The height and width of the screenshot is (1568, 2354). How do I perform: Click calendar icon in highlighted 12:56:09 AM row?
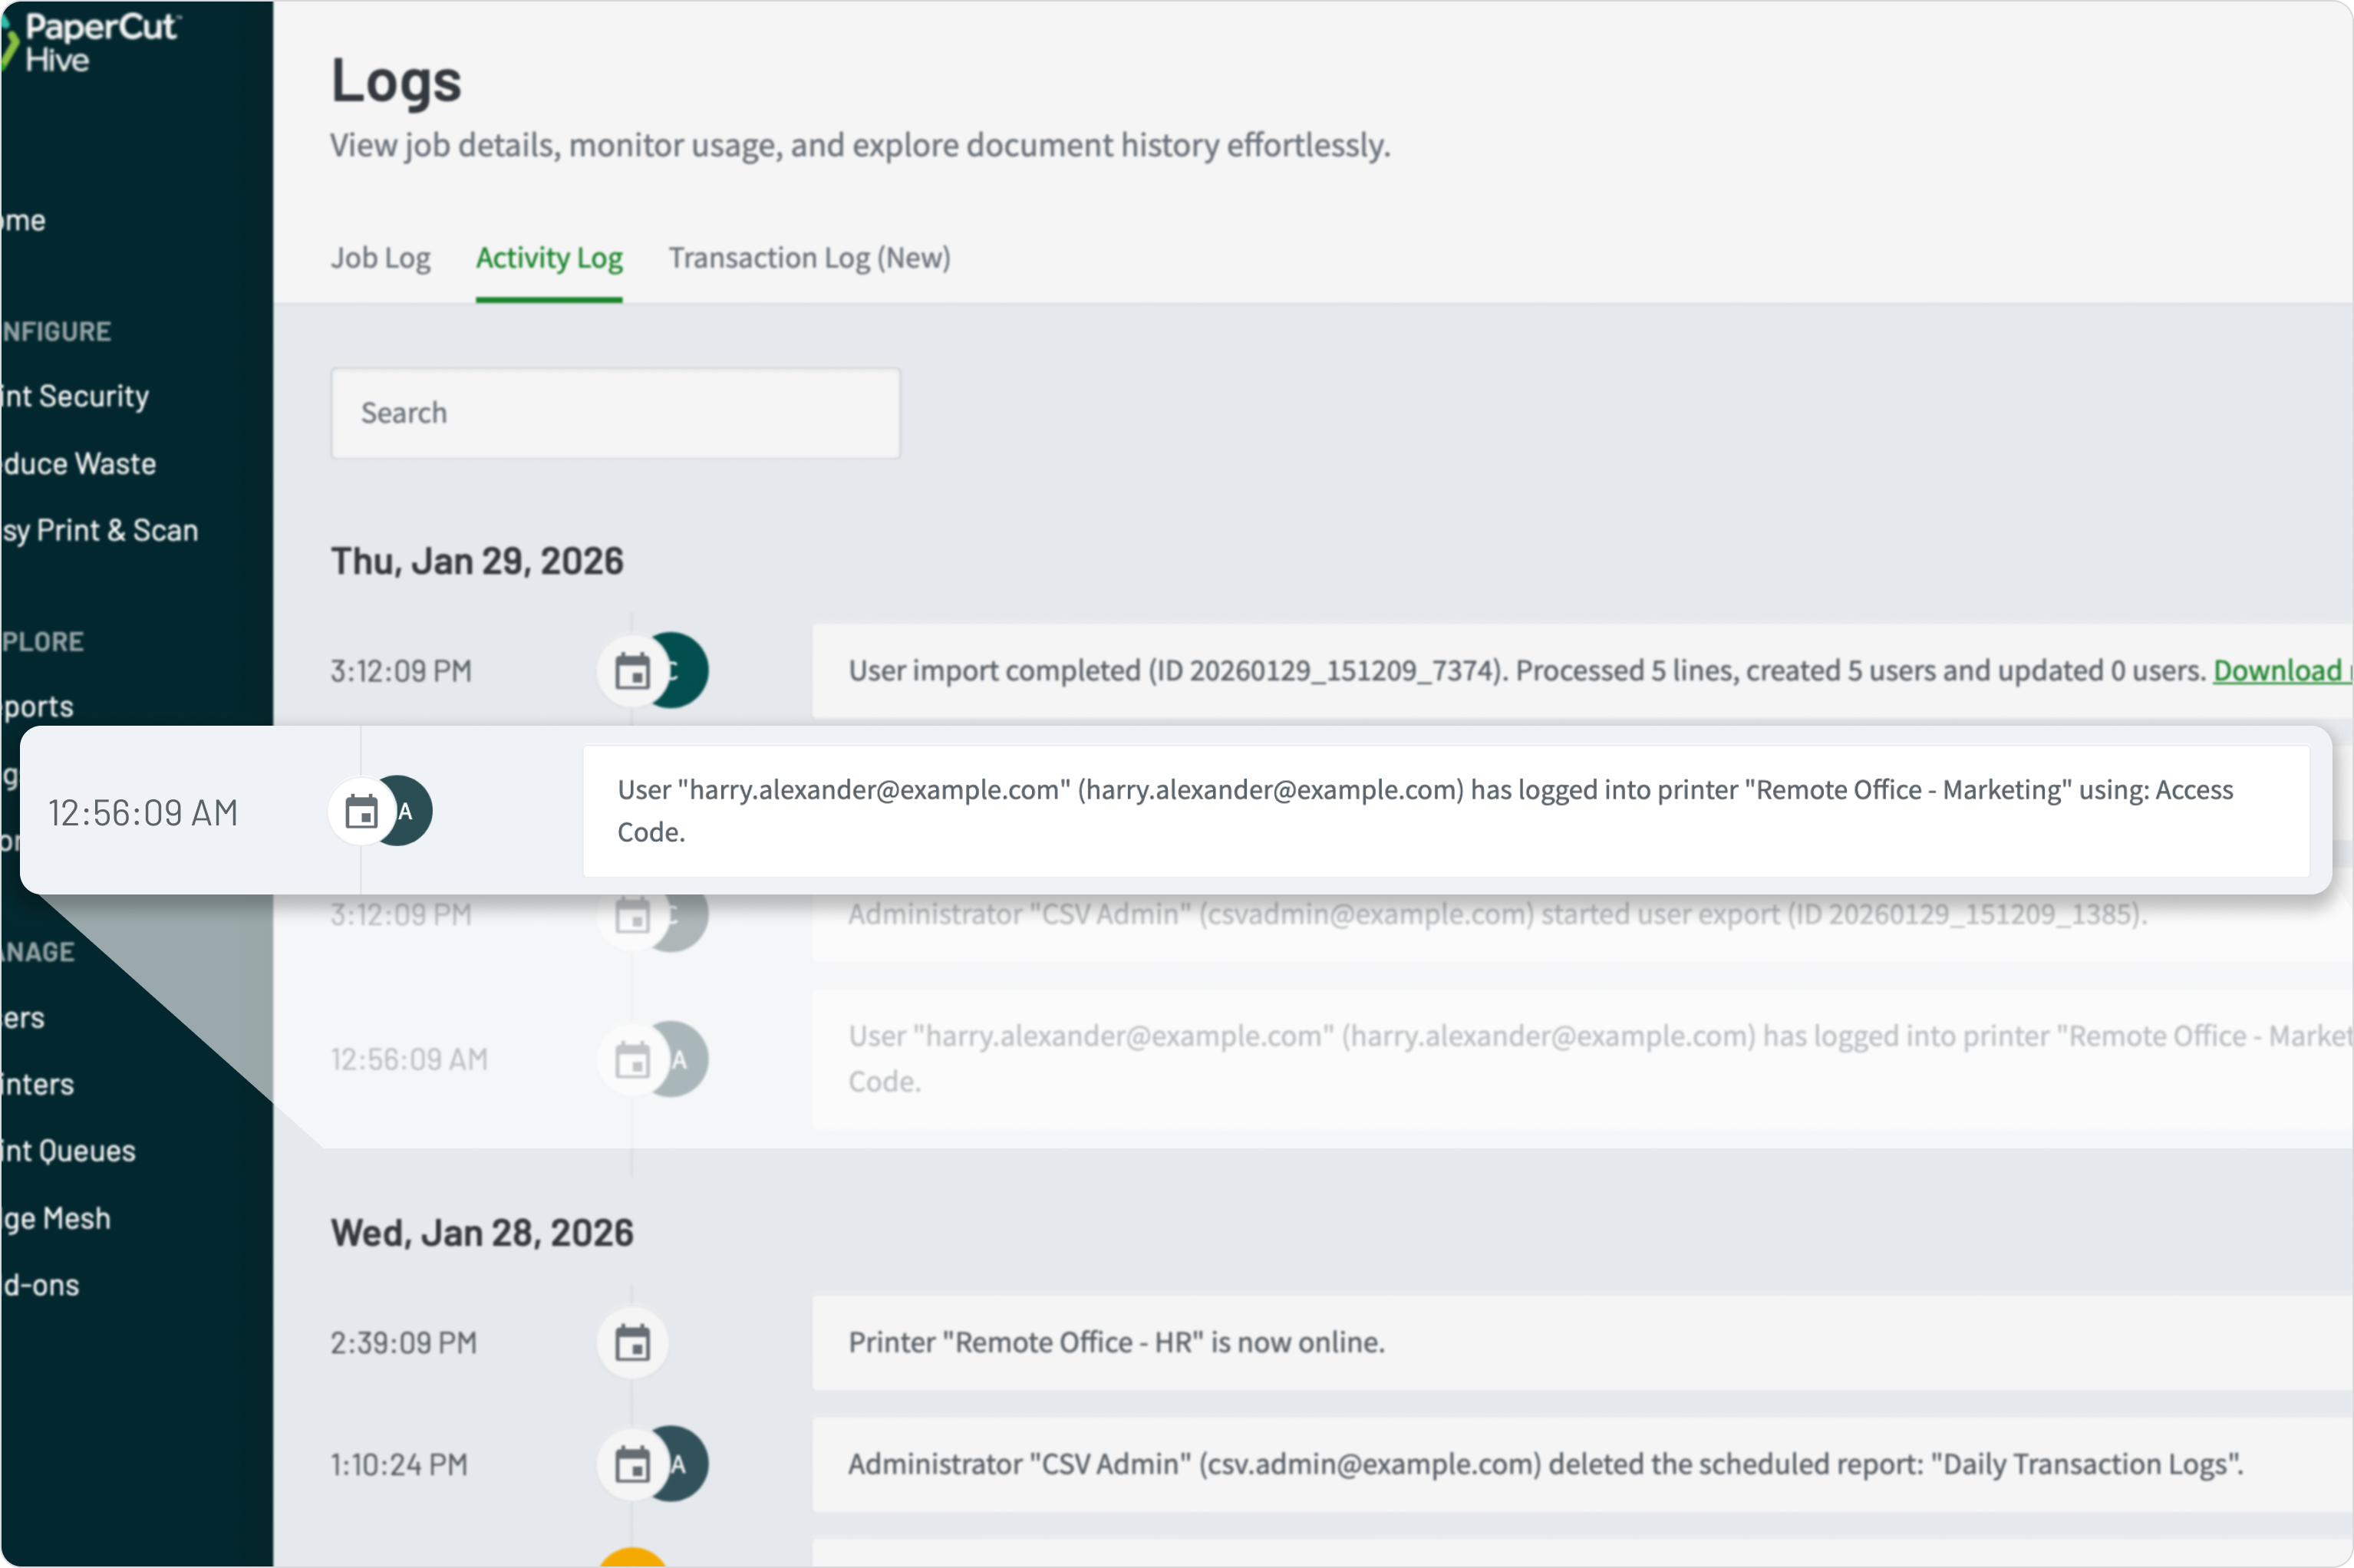[x=361, y=812]
